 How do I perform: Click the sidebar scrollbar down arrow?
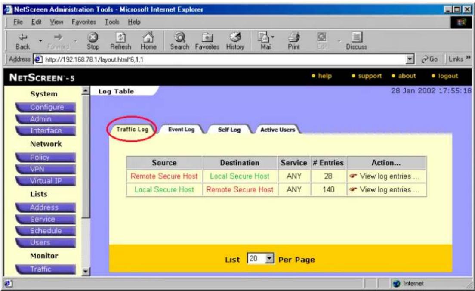86,272
